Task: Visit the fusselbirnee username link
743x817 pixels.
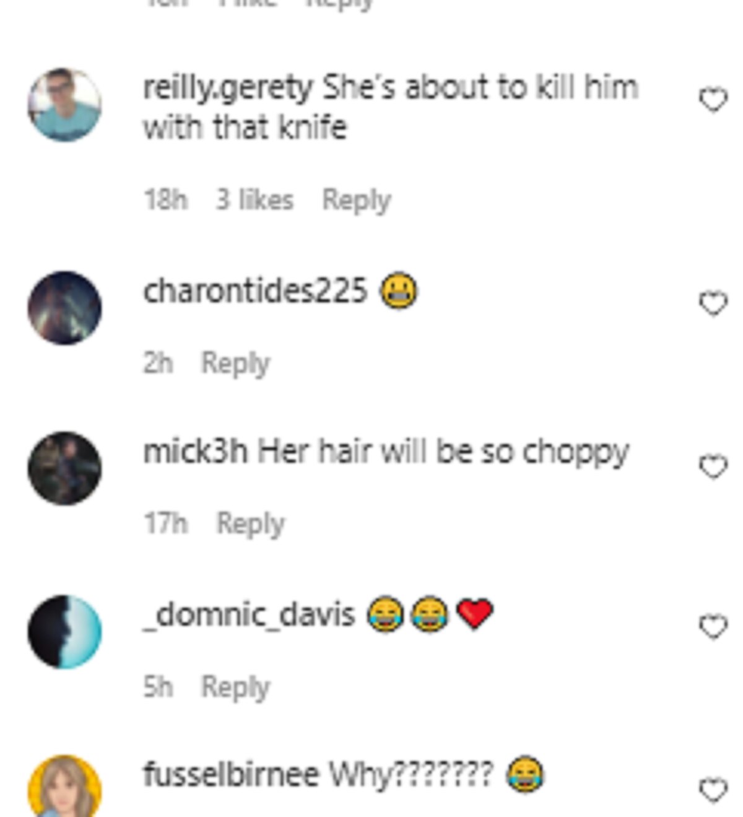Action: pos(230,774)
